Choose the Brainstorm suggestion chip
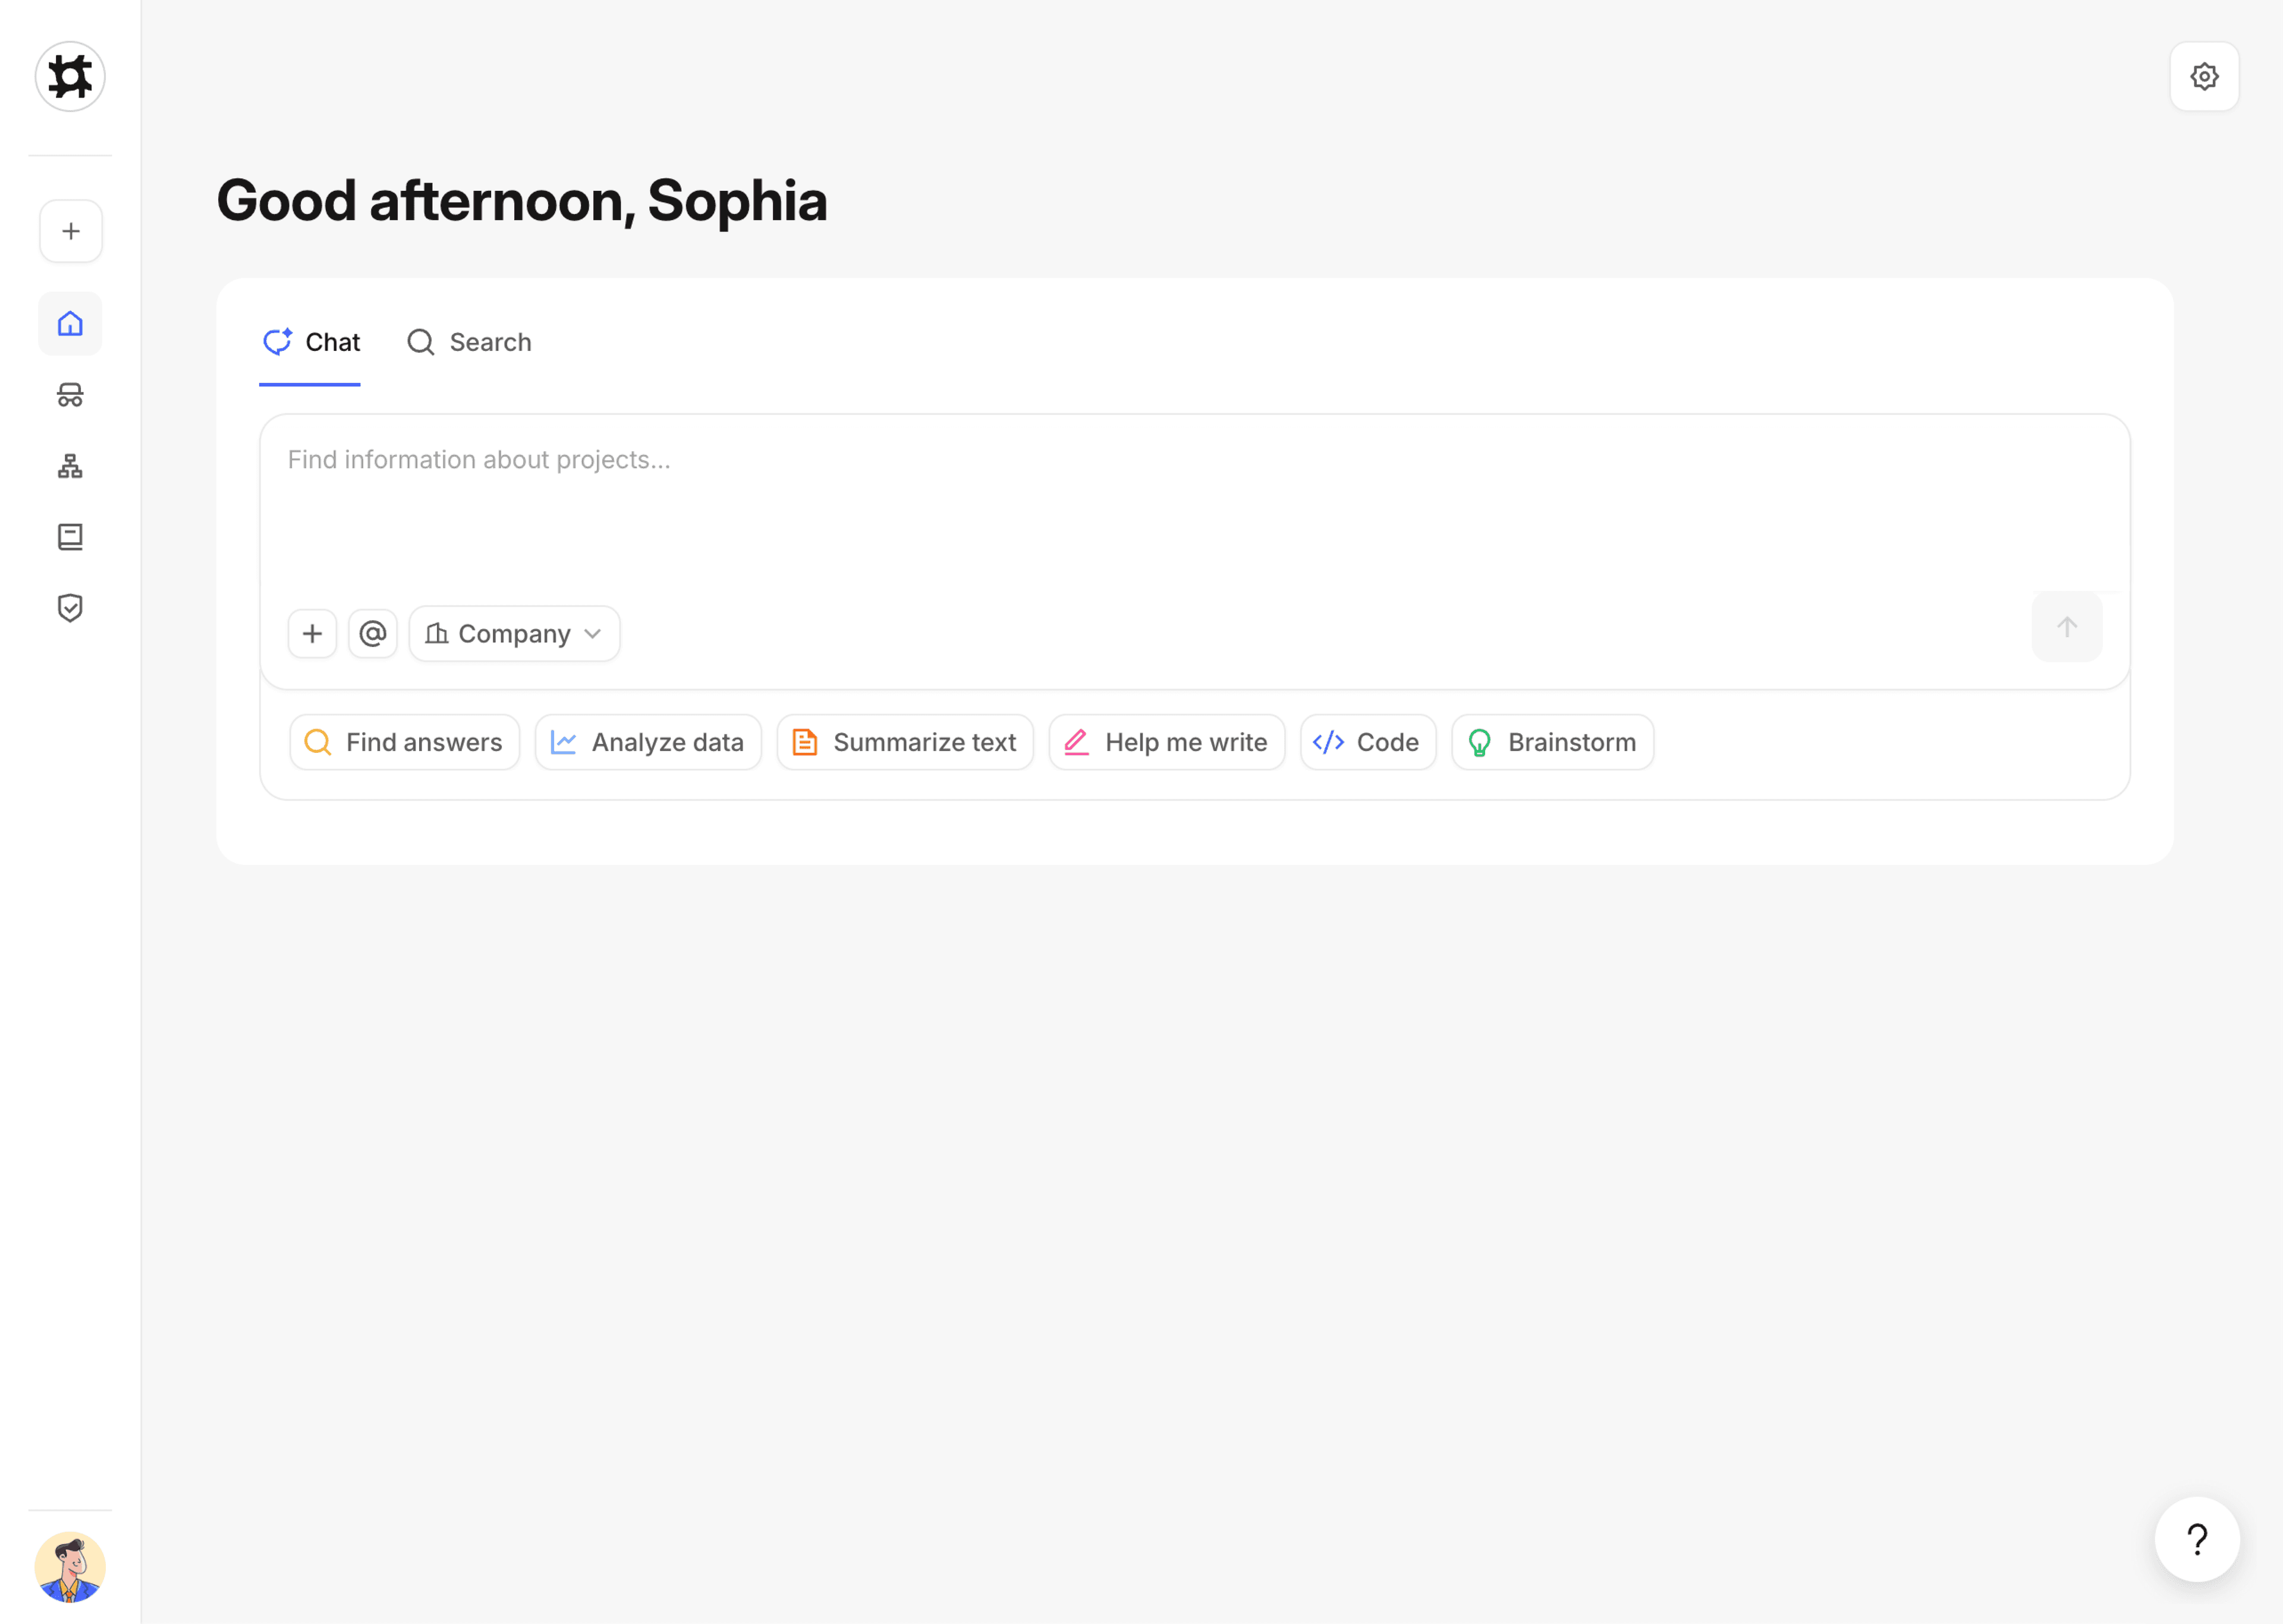This screenshot has width=2283, height=1624. pyautogui.click(x=1552, y=742)
